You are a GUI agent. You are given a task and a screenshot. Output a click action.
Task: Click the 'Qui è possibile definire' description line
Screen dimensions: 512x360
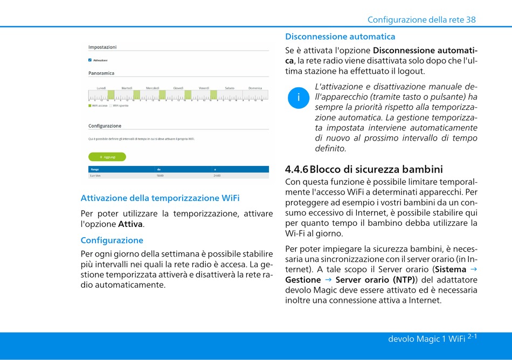[141, 139]
